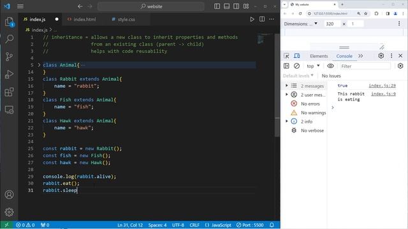This screenshot has height=229, width=408.
Task: Go back in editor history
Action: (x=80, y=6)
